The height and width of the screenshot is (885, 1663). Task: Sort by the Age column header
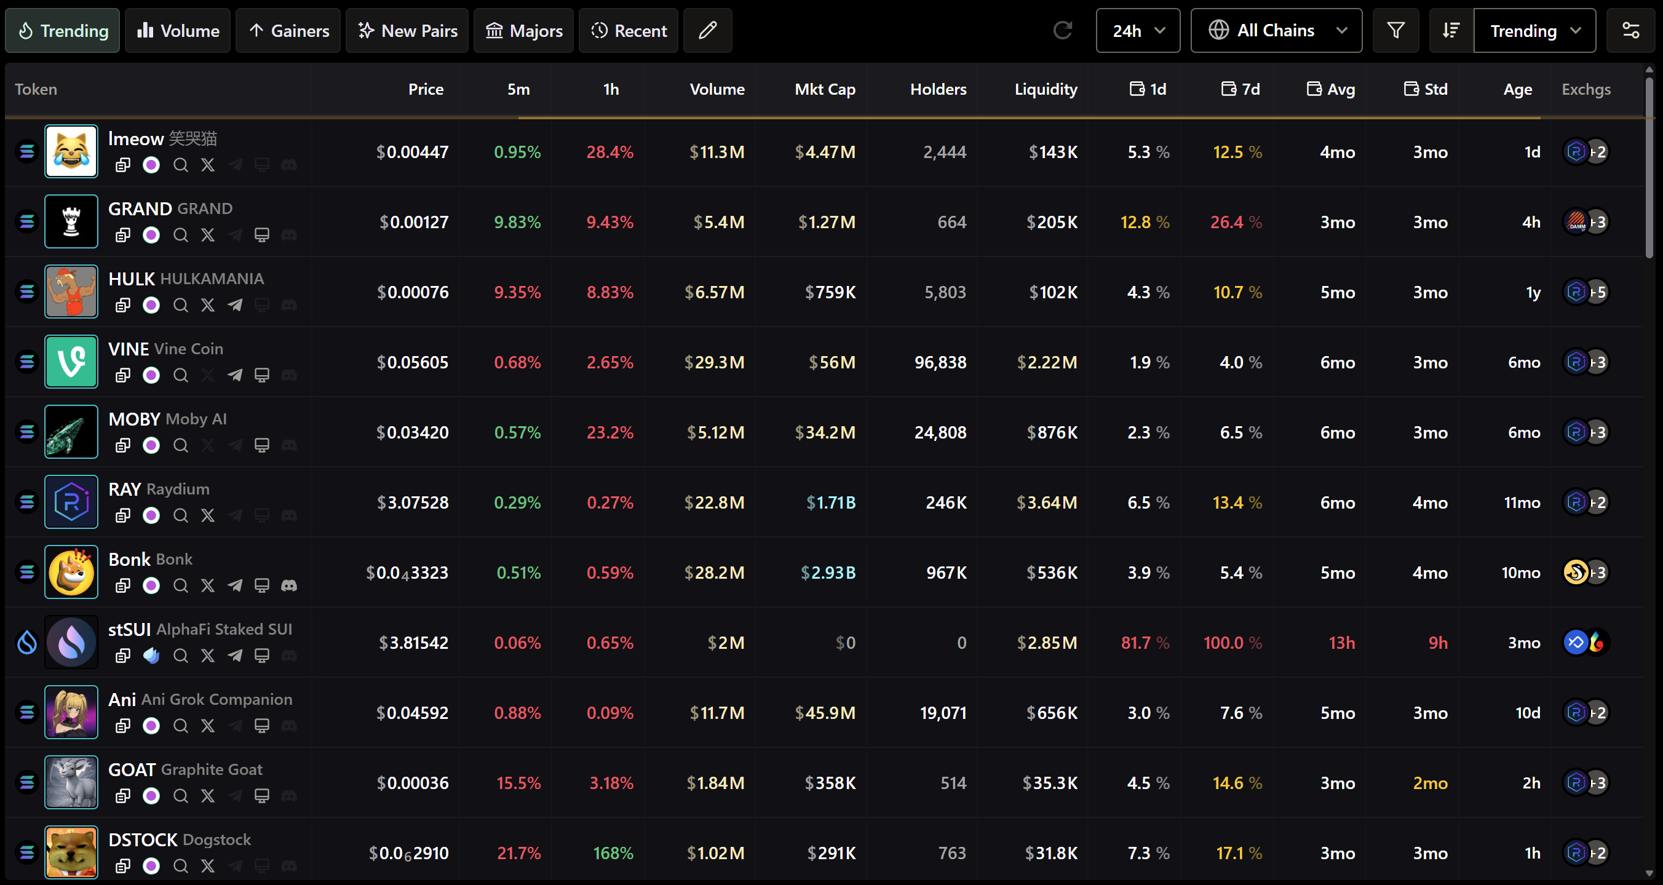coord(1517,89)
